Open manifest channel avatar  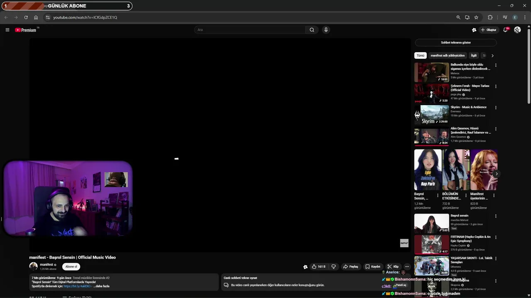33,267
